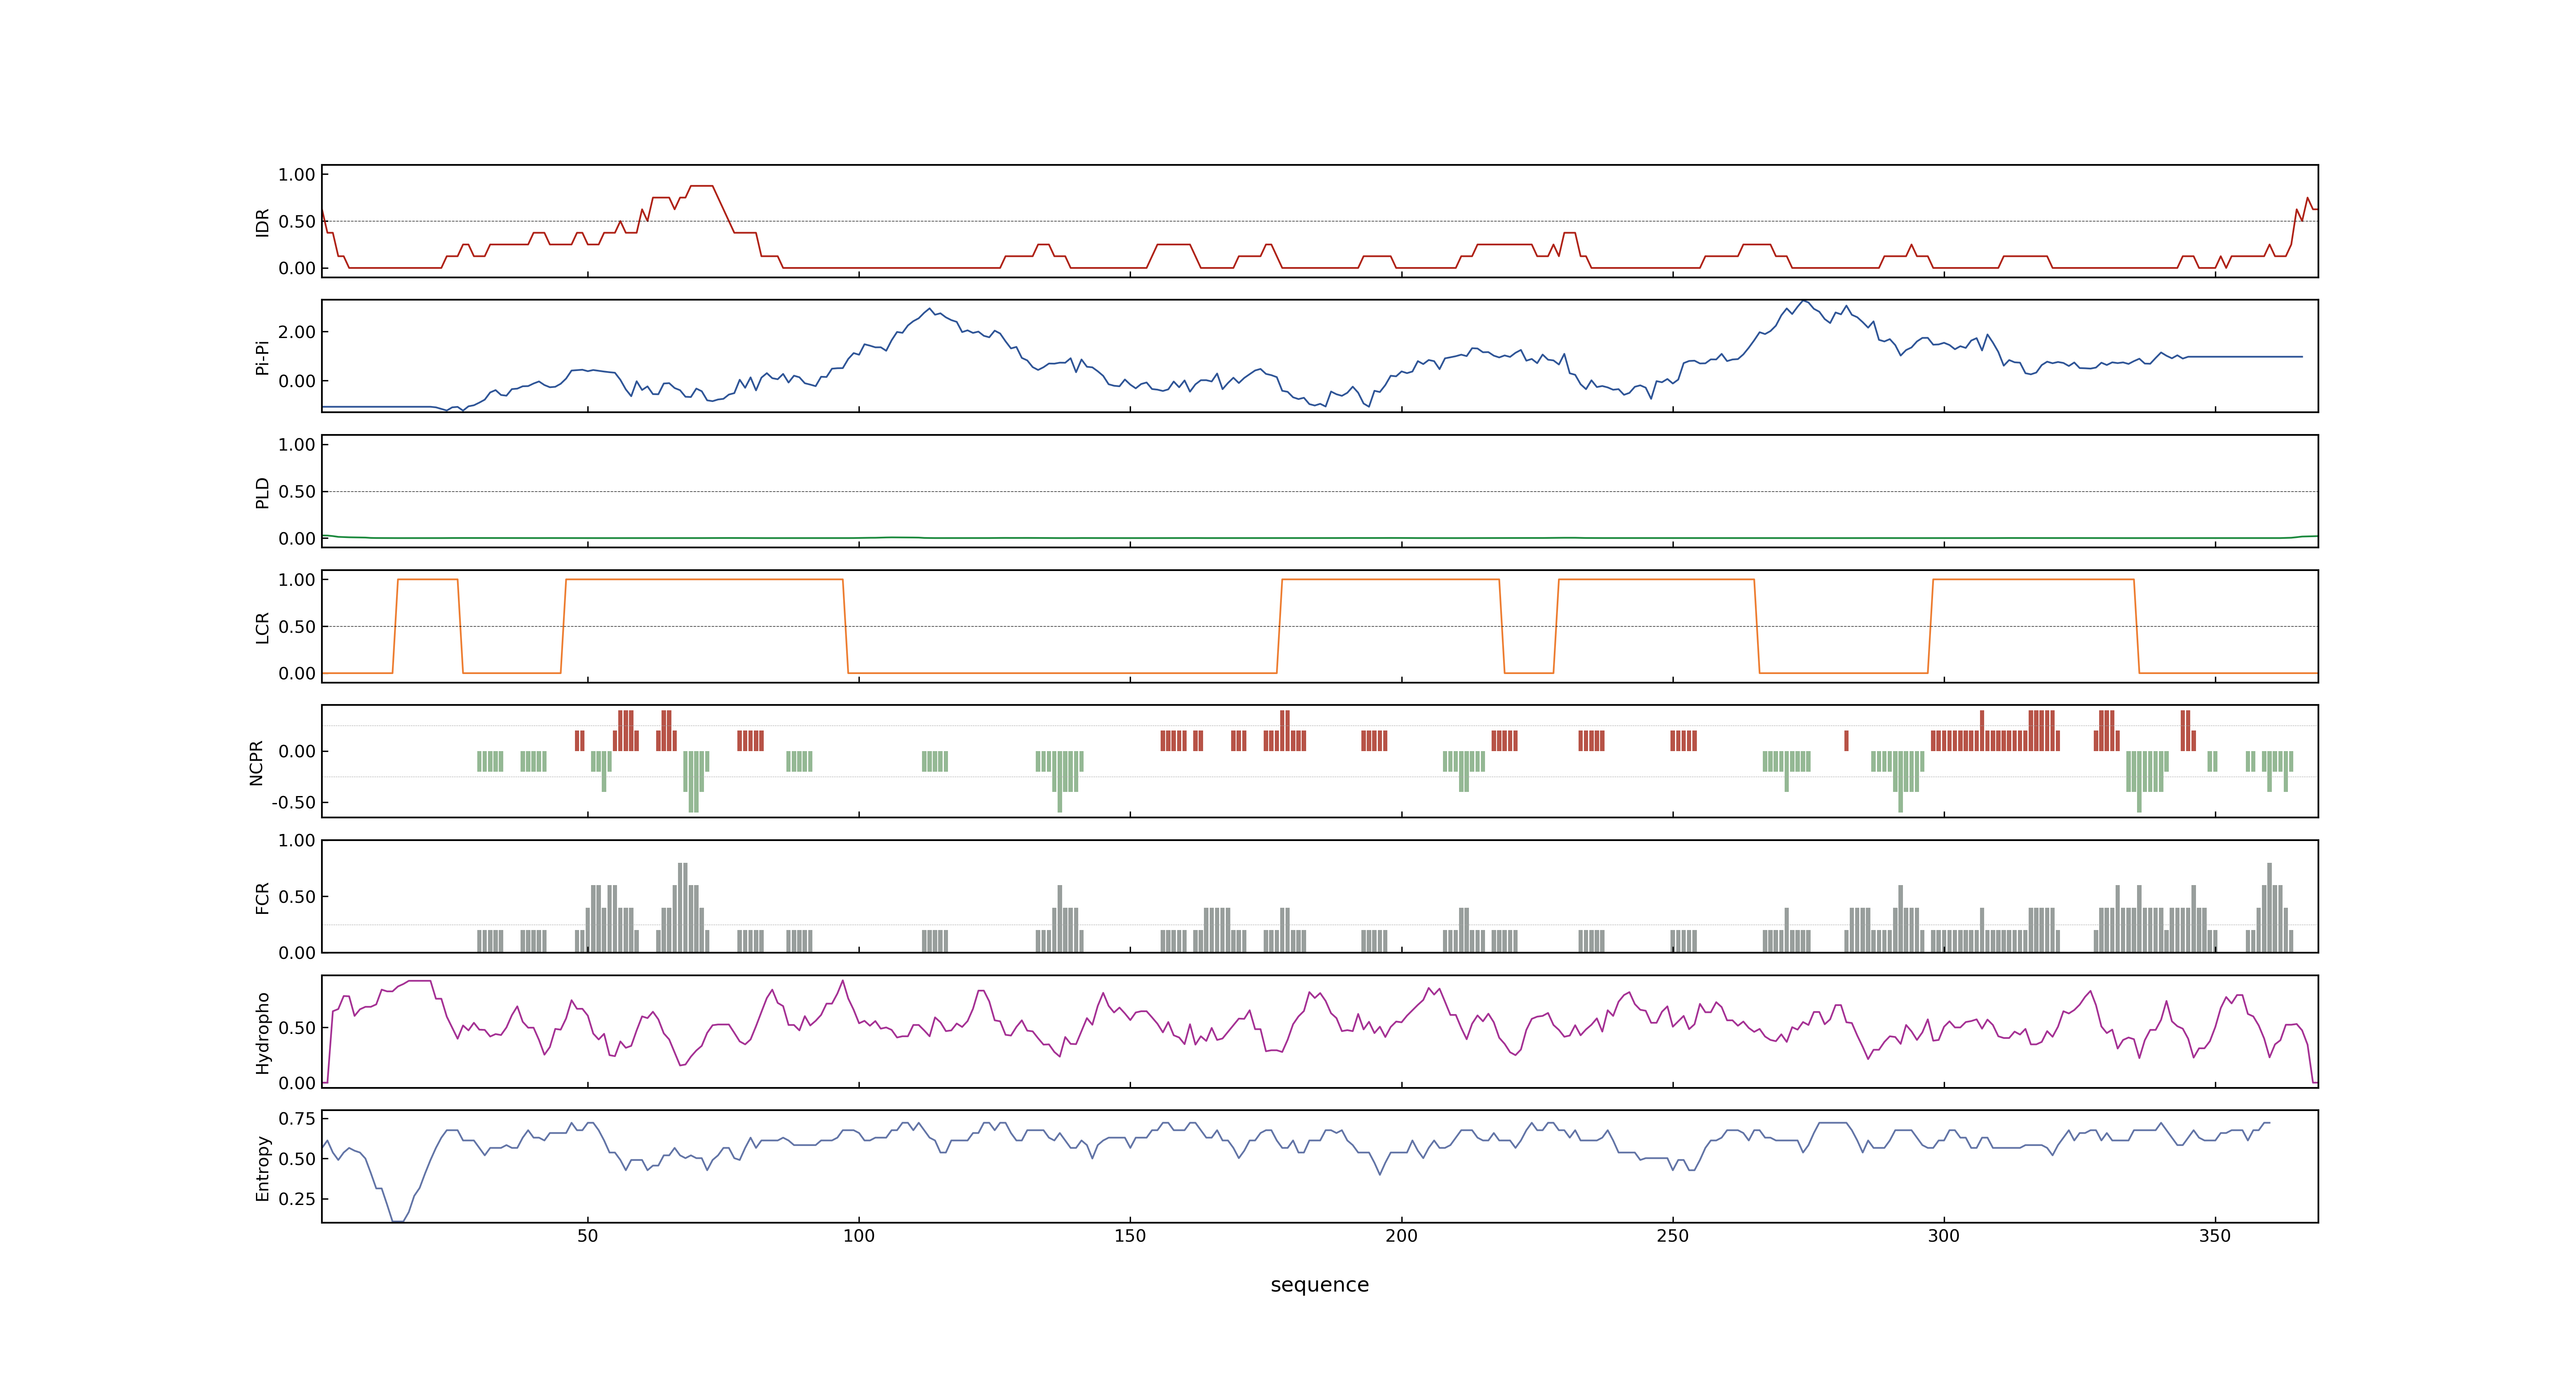Click the x-axis tick label 100
Viewport: 2576px width, 1374px height.
pos(858,1235)
